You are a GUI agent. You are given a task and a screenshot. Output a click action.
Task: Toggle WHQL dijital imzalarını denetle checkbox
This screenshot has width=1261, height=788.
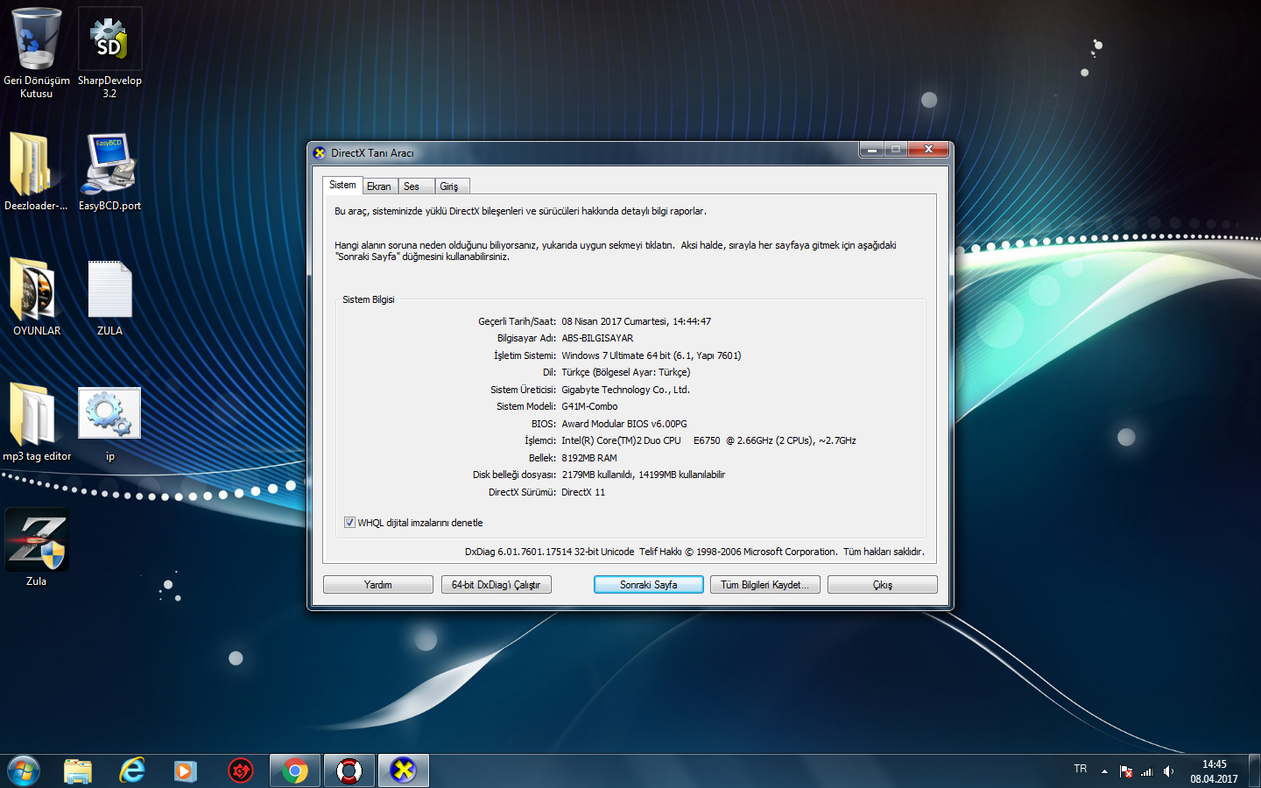(x=349, y=523)
